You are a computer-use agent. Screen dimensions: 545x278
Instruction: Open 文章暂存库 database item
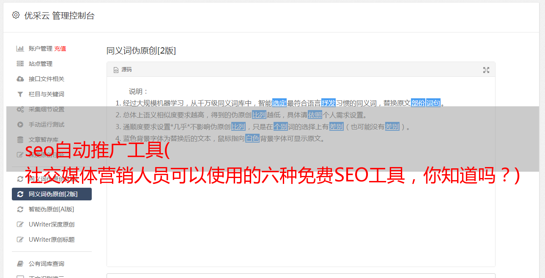point(52,140)
